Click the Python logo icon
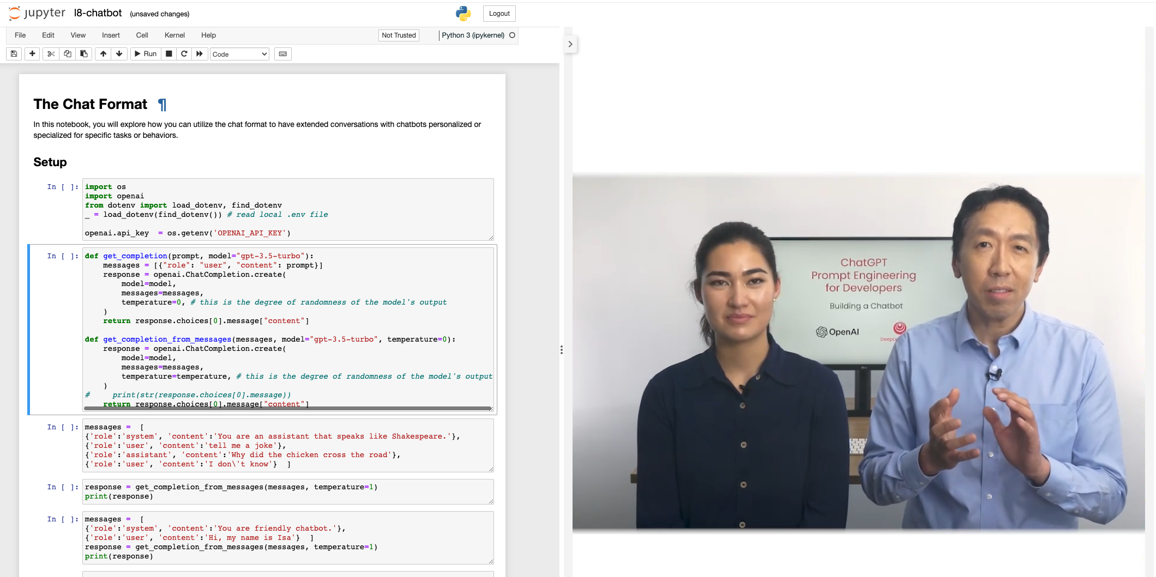The image size is (1156, 577). pyautogui.click(x=463, y=14)
